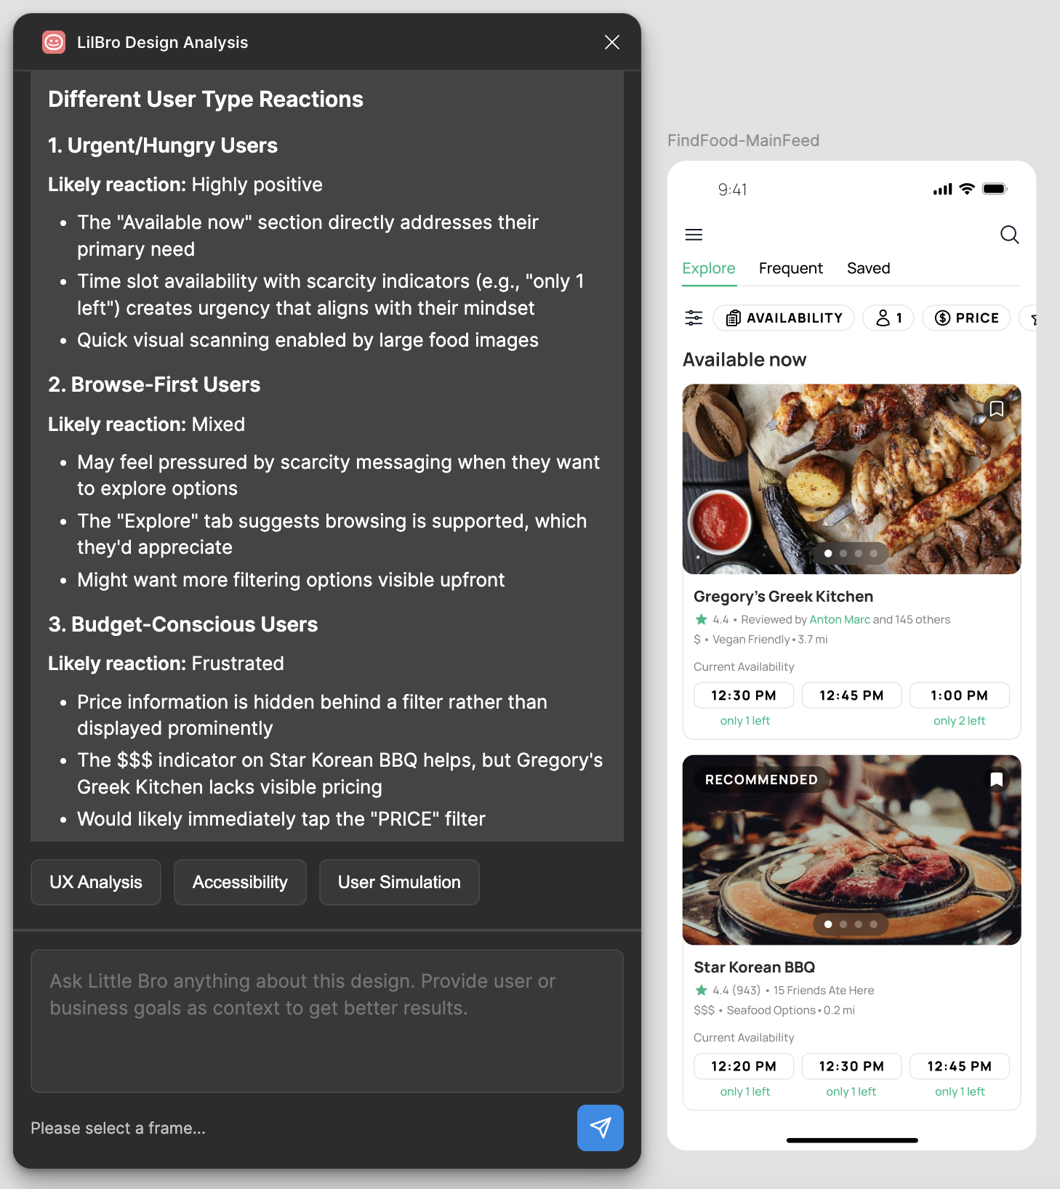This screenshot has width=1060, height=1189.
Task: Toggle the Star Korean BBQ bookmark
Action: pyautogui.click(x=996, y=780)
